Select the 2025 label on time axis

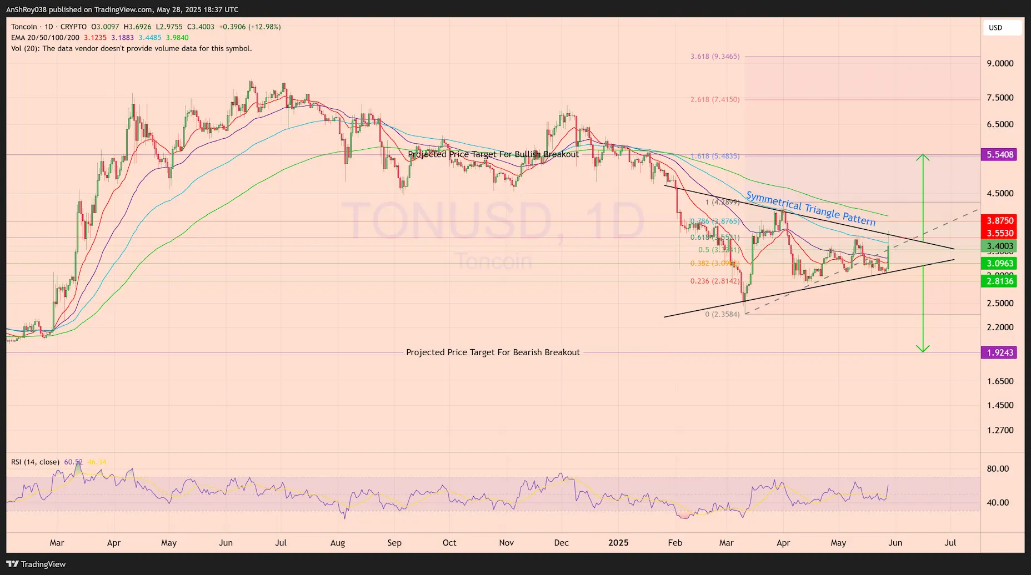tap(618, 543)
